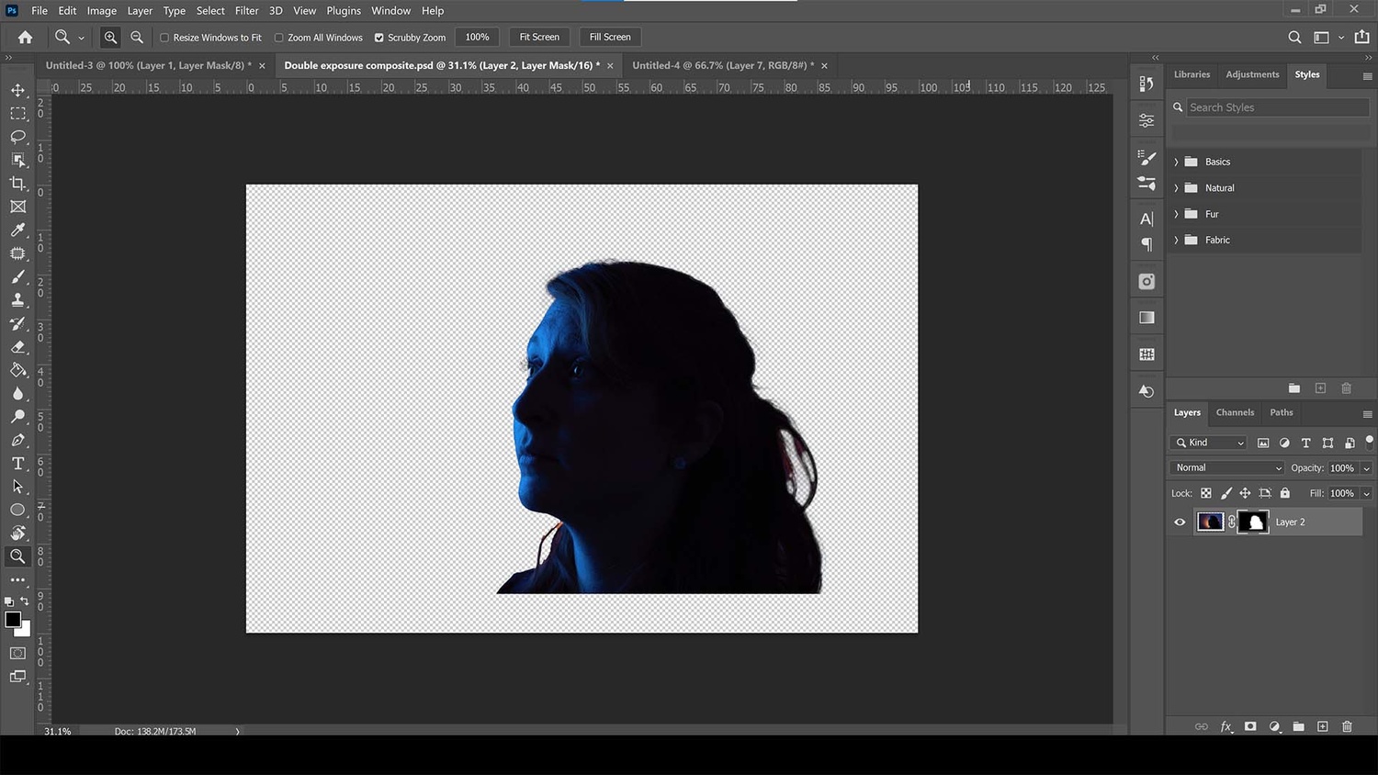The width and height of the screenshot is (1378, 775).
Task: Click the Layer 2 mask thumbnail
Action: click(x=1253, y=522)
